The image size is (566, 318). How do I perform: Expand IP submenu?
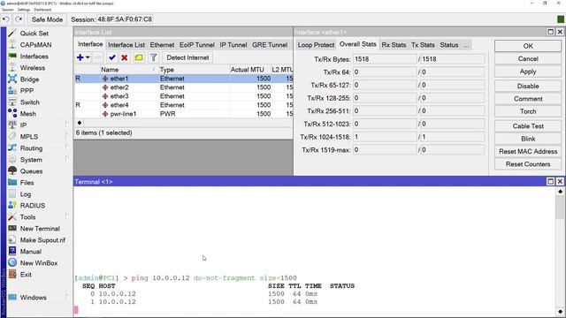(x=66, y=125)
